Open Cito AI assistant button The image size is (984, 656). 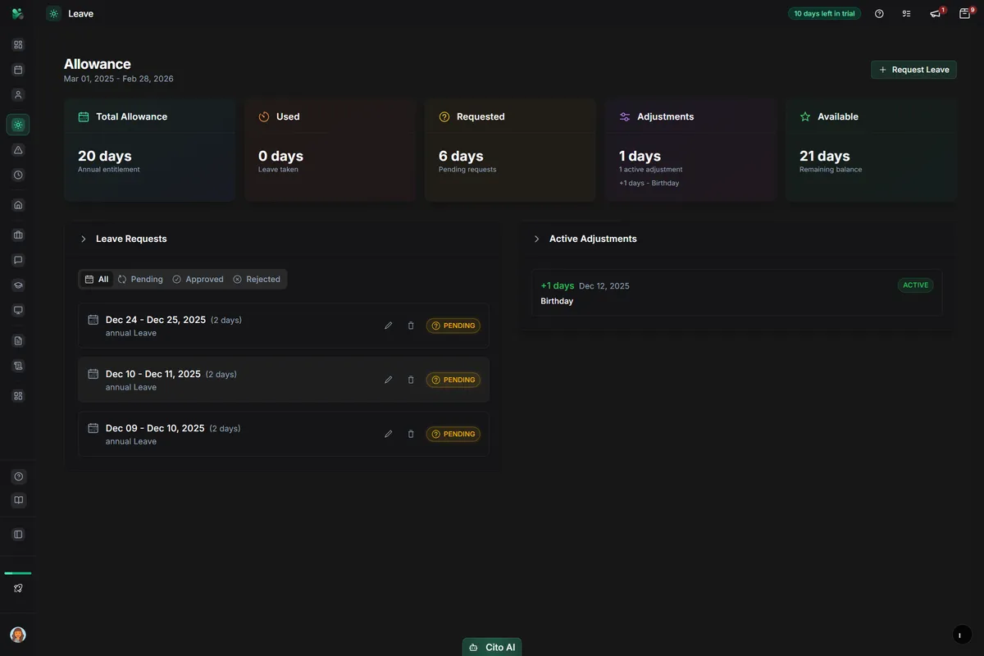point(492,647)
